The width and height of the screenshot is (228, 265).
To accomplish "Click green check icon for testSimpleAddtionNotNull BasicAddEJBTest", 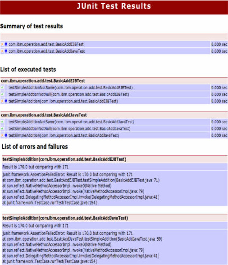I will [x=2, y=94].
